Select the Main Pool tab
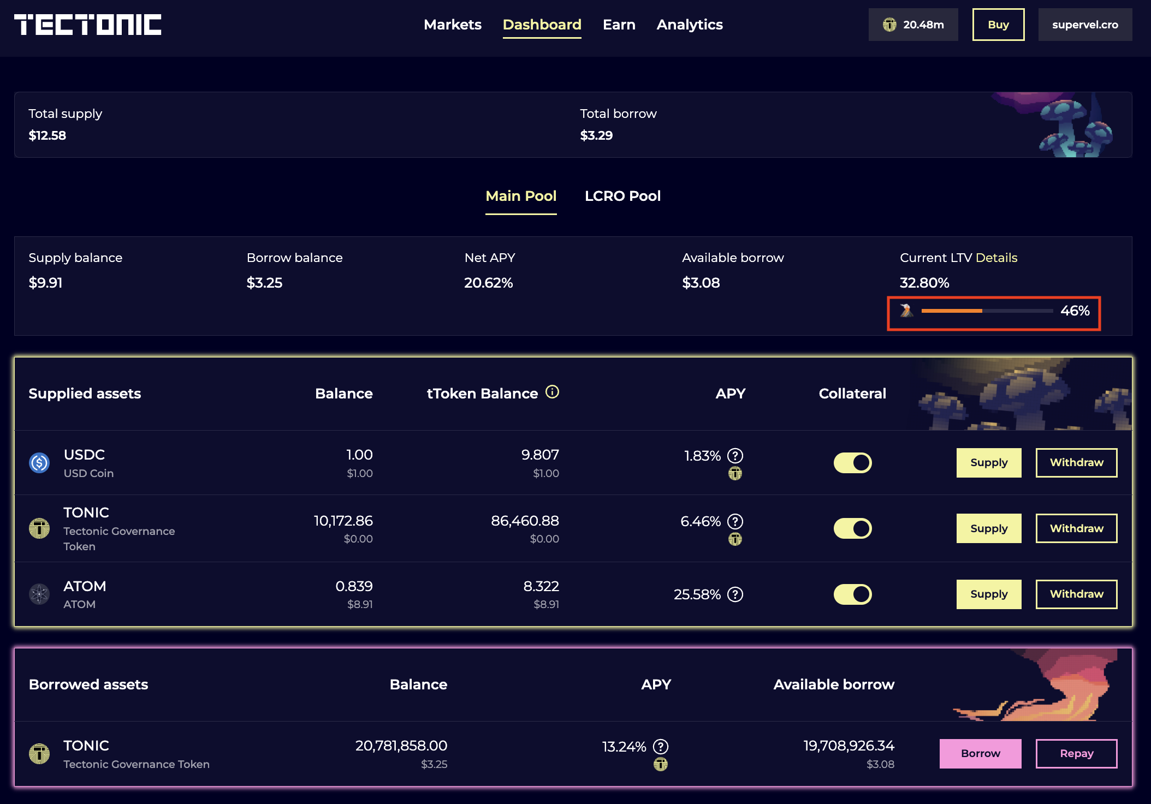 (521, 196)
